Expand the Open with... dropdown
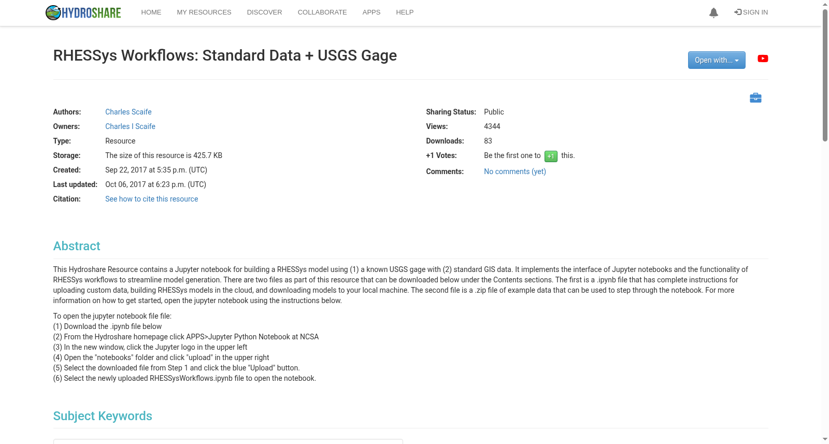The height and width of the screenshot is (444, 829). click(717, 60)
